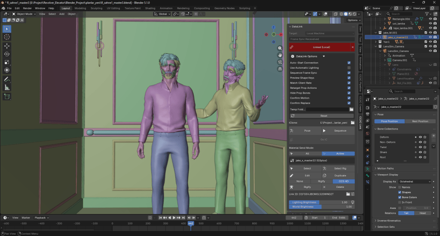Expand the Selection Sets panel
The image size is (440, 236).
pos(385,227)
